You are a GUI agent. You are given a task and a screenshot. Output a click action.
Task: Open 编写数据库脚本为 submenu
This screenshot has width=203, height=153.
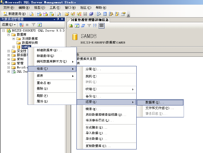click(52, 61)
